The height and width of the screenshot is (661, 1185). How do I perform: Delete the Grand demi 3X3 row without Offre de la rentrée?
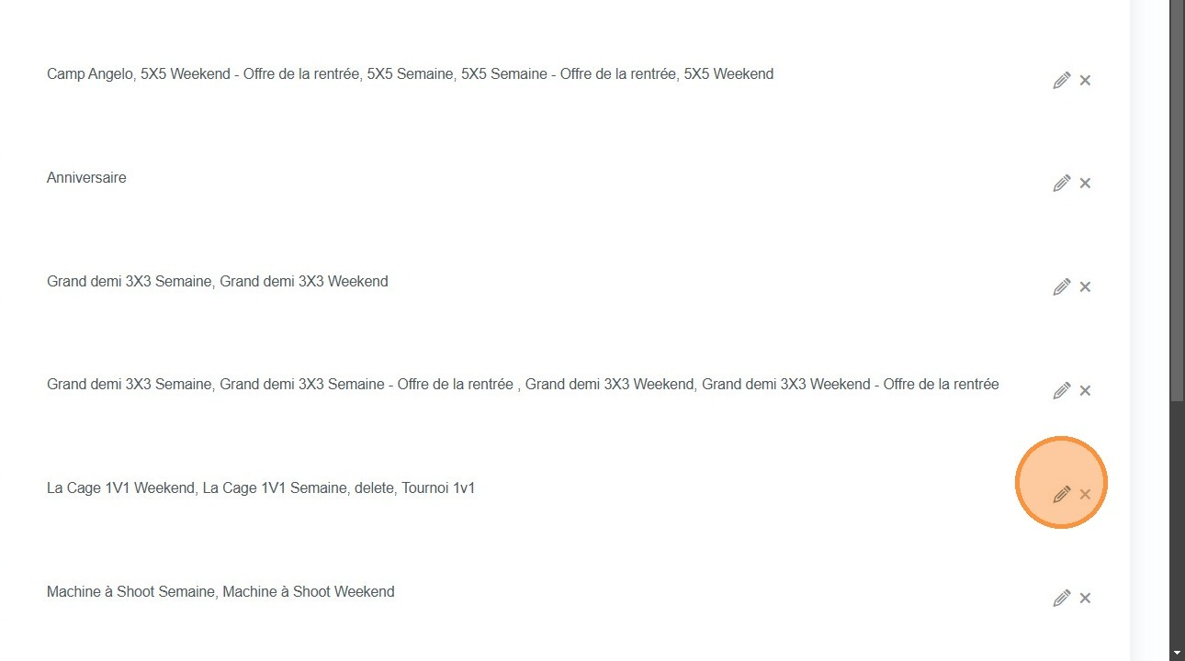pyautogui.click(x=1085, y=287)
